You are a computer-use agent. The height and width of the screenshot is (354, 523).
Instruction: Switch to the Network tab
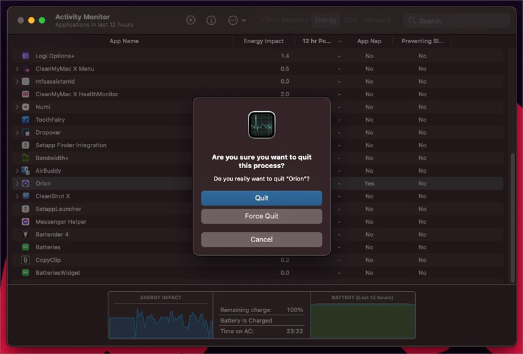(377, 20)
